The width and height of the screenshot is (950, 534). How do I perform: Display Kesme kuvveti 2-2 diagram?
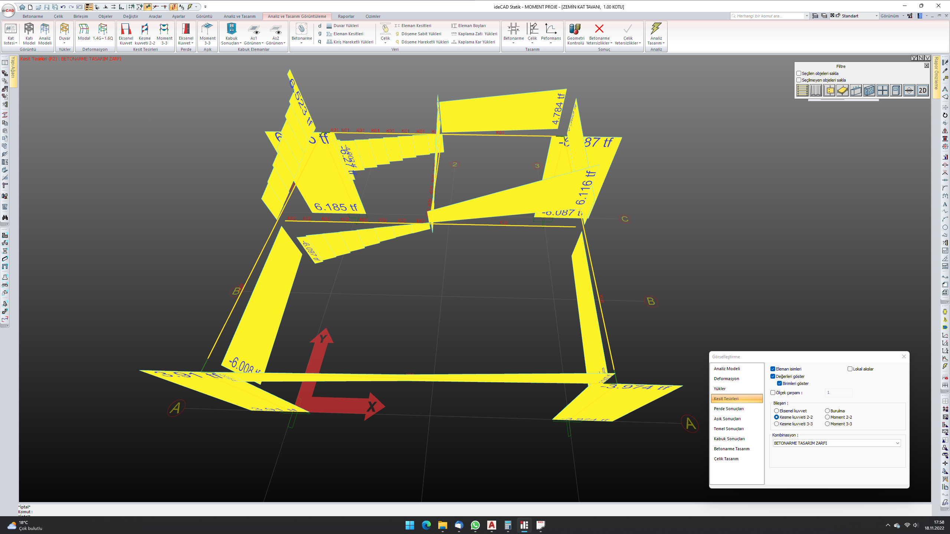click(x=145, y=34)
